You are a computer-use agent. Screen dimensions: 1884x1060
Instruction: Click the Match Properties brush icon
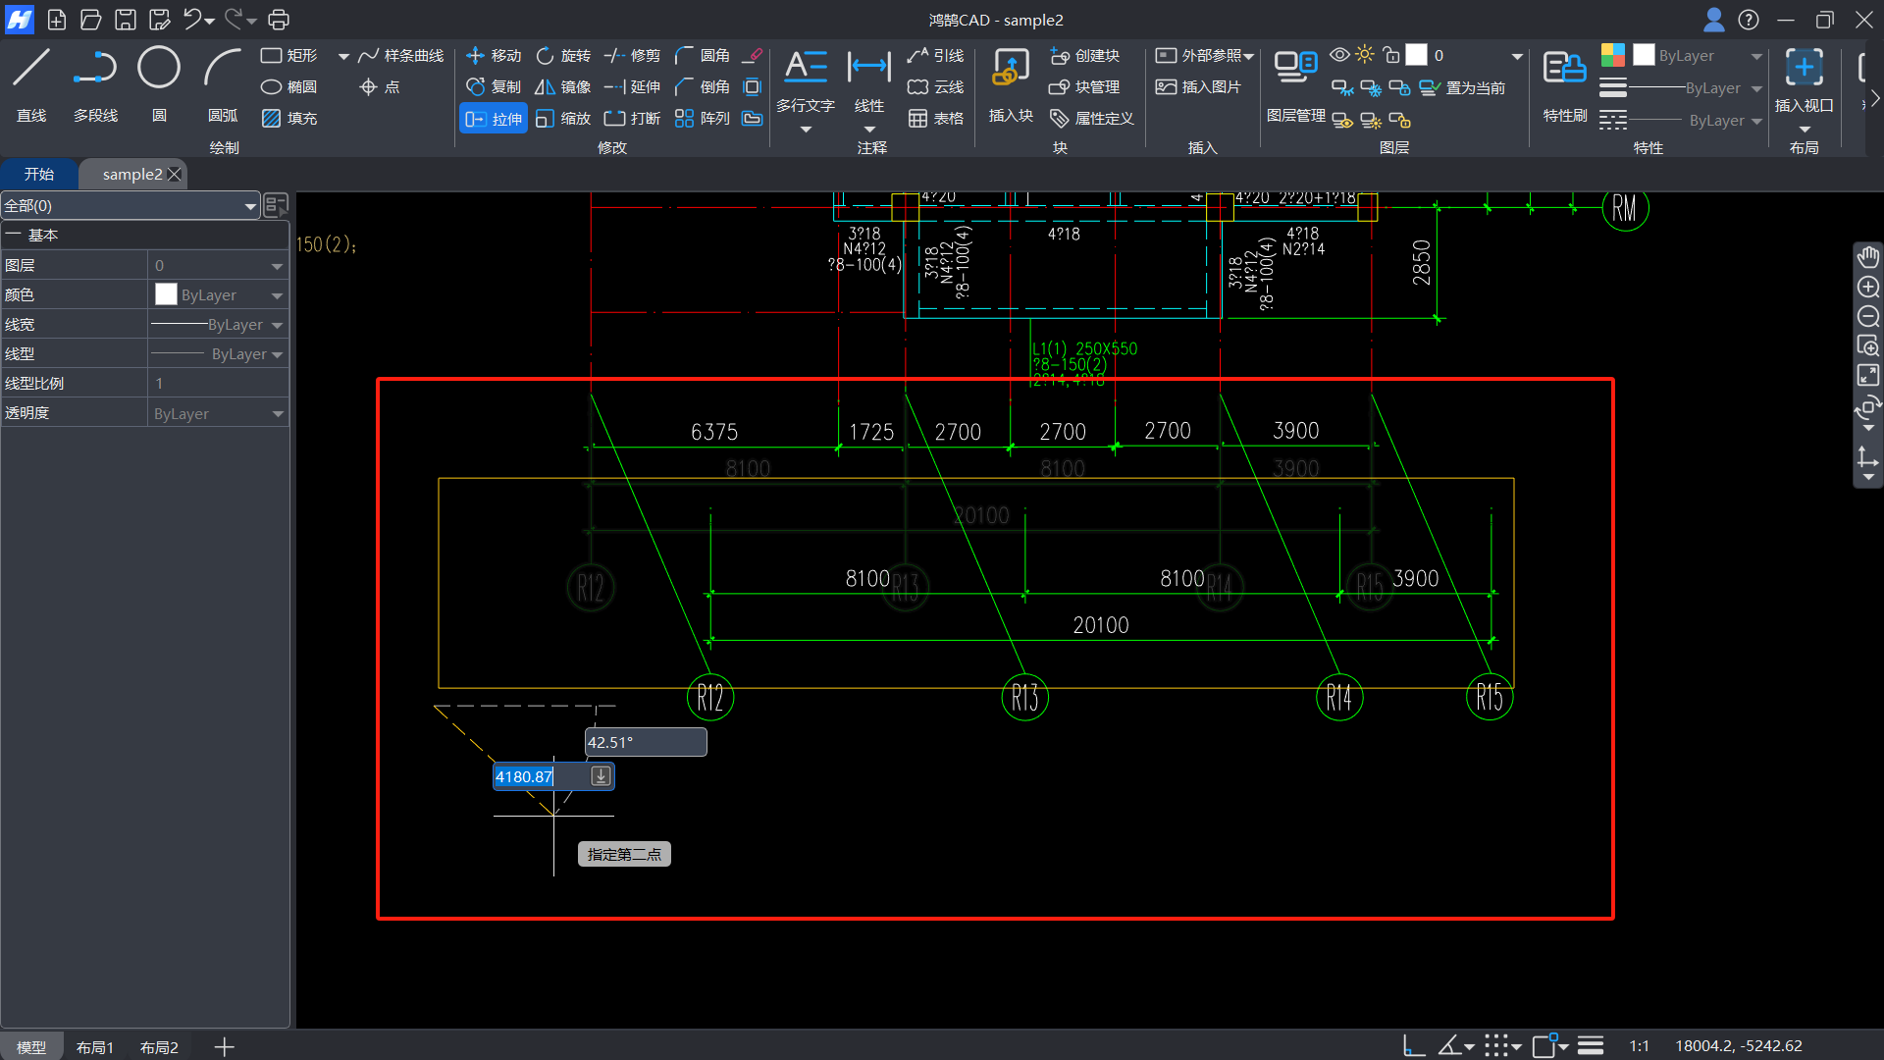(x=1564, y=69)
